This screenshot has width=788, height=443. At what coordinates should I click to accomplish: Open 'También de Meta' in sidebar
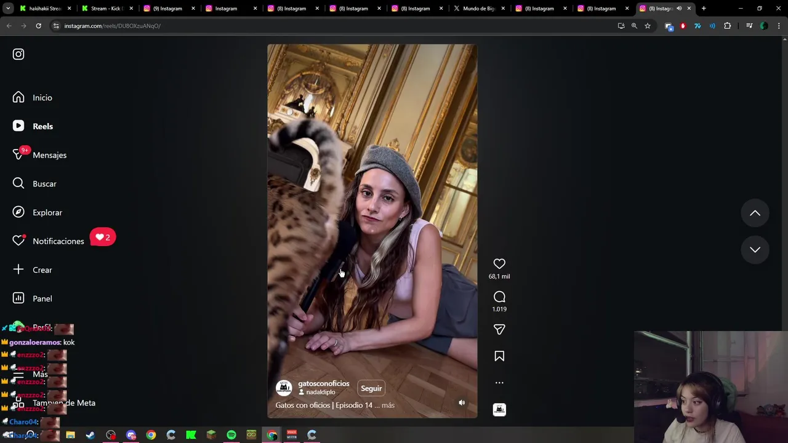(x=54, y=403)
